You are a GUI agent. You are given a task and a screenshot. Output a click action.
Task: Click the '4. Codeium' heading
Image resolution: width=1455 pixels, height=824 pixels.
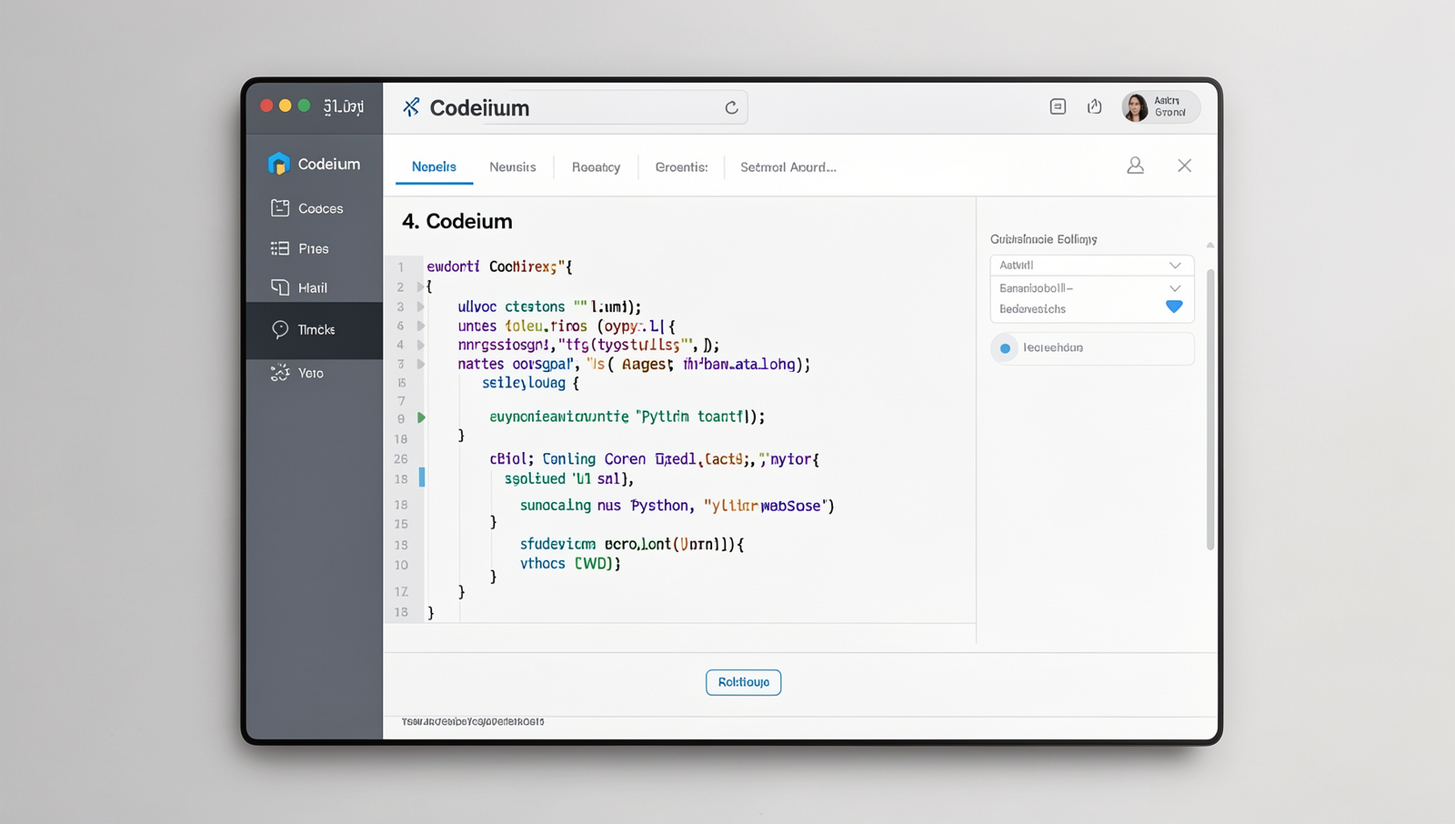(457, 221)
